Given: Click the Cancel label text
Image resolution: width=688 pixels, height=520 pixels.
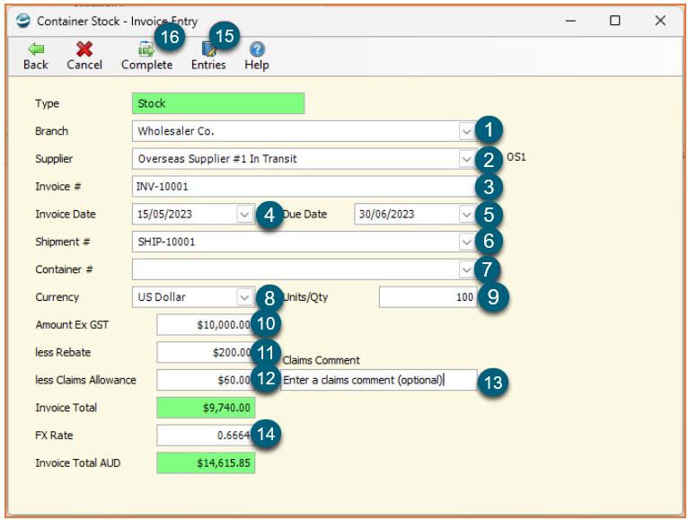Looking at the screenshot, I should click(84, 65).
